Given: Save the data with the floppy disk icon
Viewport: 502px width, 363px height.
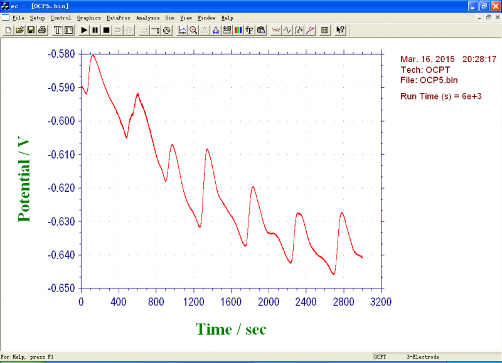Looking at the screenshot, I should click(31, 30).
